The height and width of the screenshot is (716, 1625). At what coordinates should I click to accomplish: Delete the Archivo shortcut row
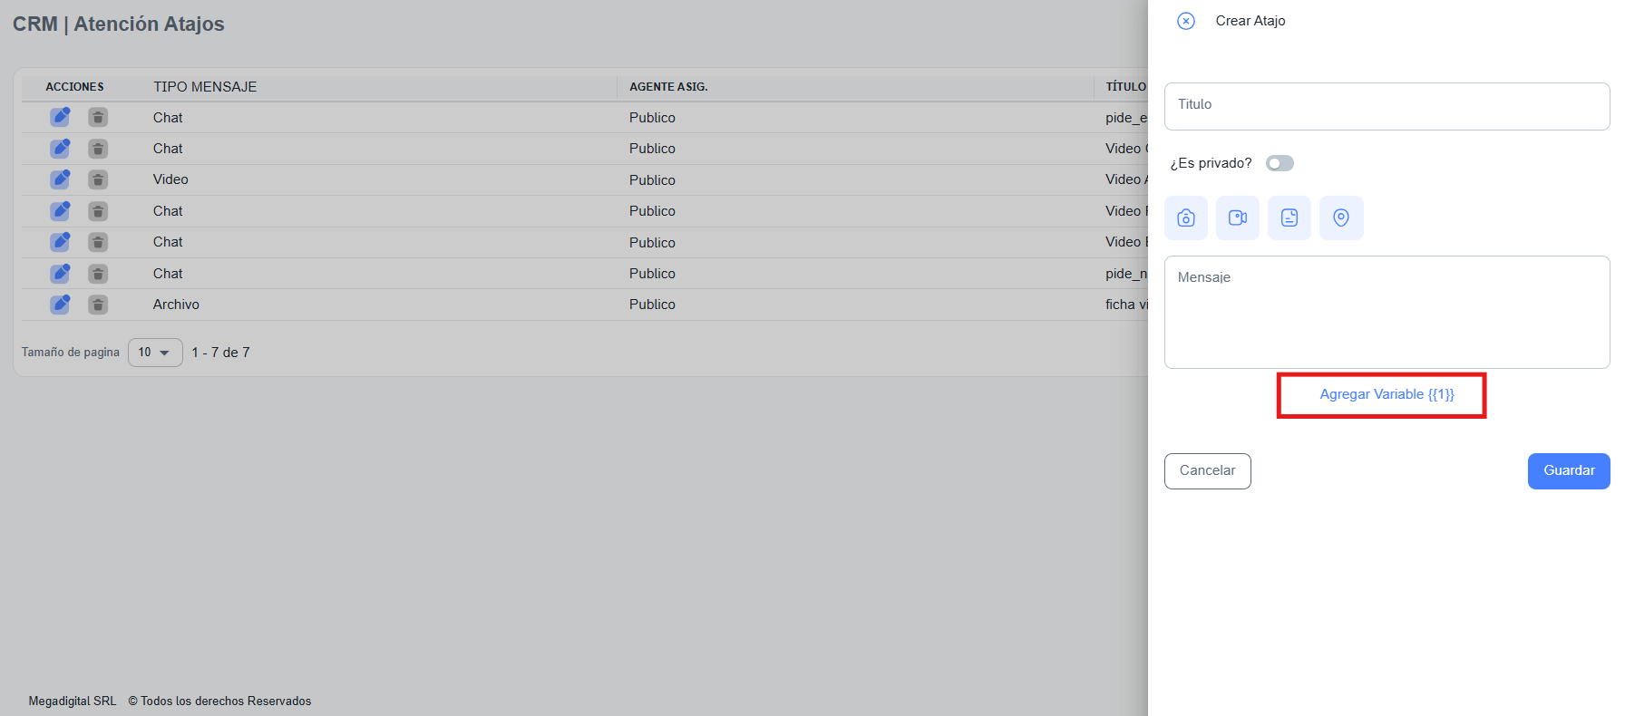(x=98, y=305)
